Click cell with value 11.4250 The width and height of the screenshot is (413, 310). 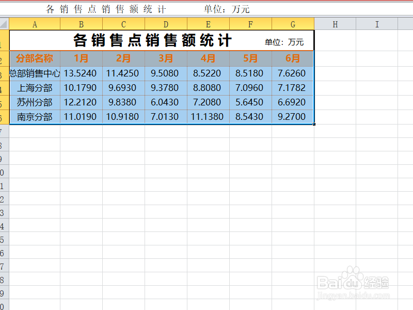click(x=123, y=73)
